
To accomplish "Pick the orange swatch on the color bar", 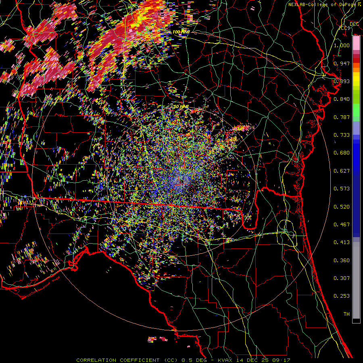I will coord(356,70).
